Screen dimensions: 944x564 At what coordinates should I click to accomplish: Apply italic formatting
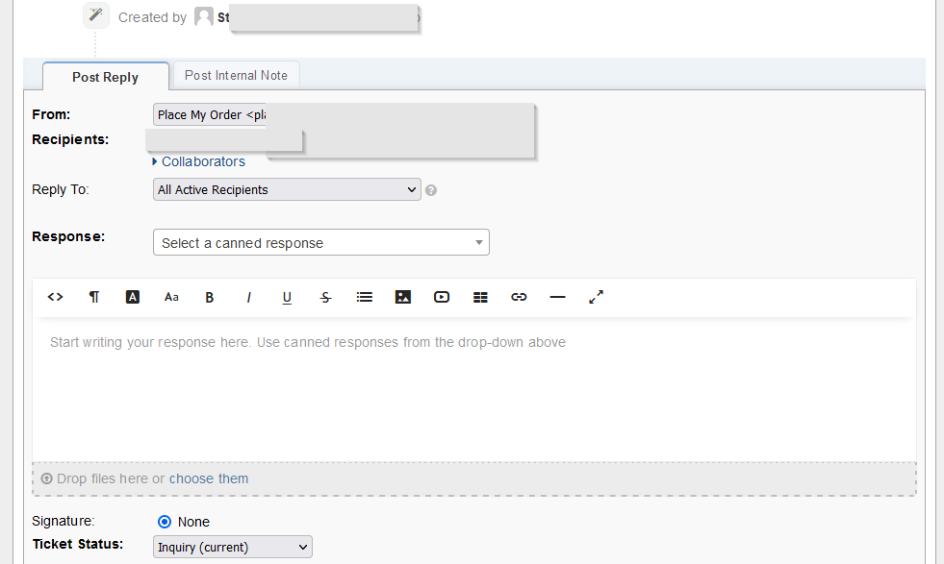point(248,298)
